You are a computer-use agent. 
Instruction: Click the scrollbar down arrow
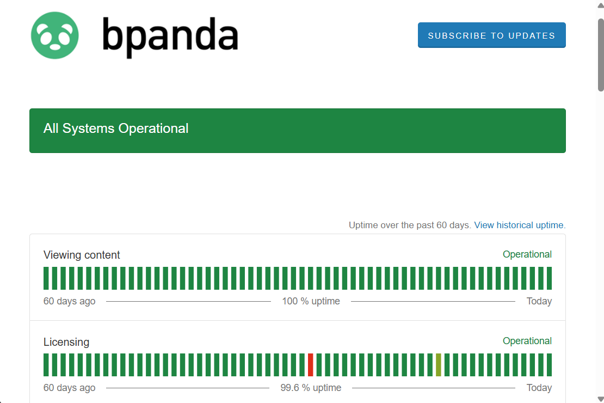pyautogui.click(x=601, y=399)
